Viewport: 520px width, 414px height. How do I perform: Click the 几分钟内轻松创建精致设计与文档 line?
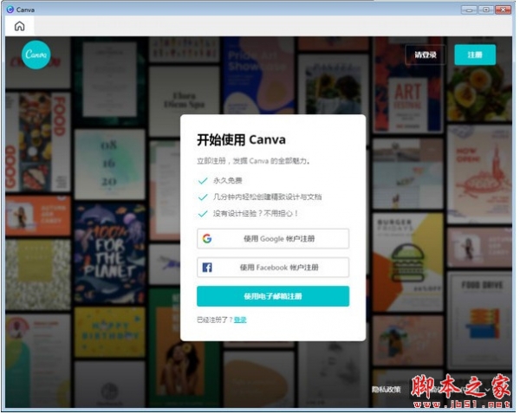(267, 197)
